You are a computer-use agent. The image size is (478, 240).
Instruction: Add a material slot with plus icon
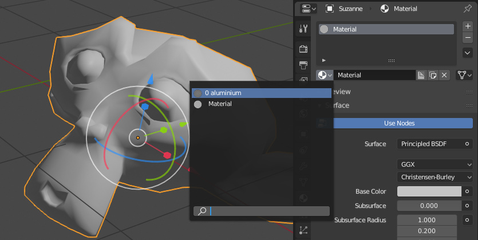point(467,26)
